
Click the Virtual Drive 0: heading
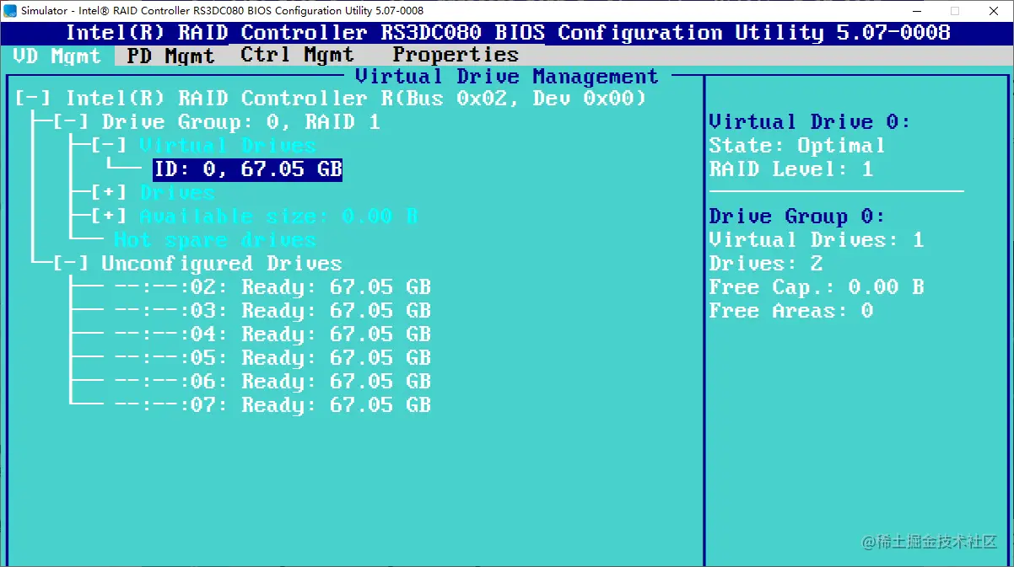pyautogui.click(x=809, y=123)
